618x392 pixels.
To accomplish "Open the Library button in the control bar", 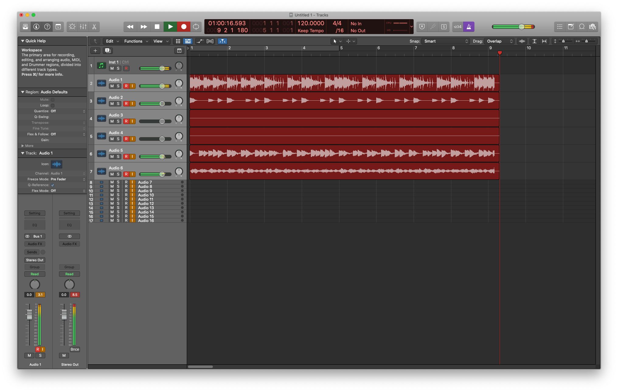I will tap(25, 27).
